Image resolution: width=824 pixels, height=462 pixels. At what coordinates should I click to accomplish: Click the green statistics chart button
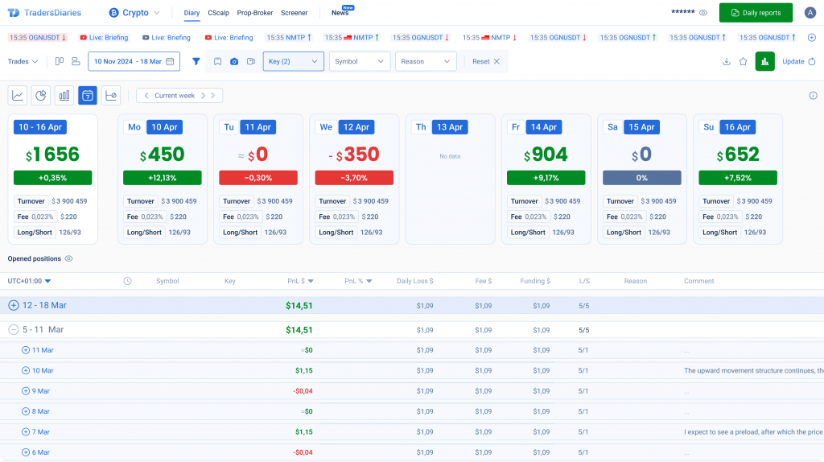click(x=764, y=61)
